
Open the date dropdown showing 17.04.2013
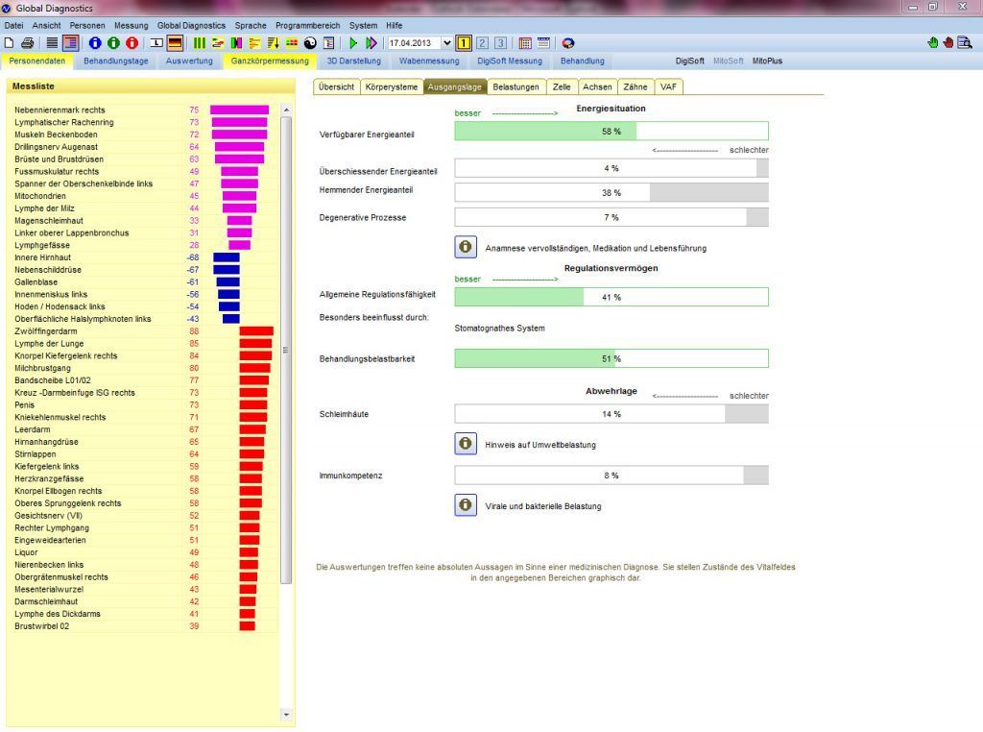pyautogui.click(x=446, y=43)
